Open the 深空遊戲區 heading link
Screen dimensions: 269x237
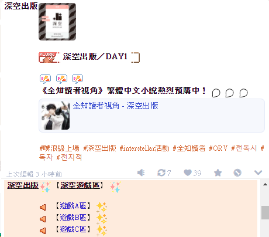tap(80, 185)
